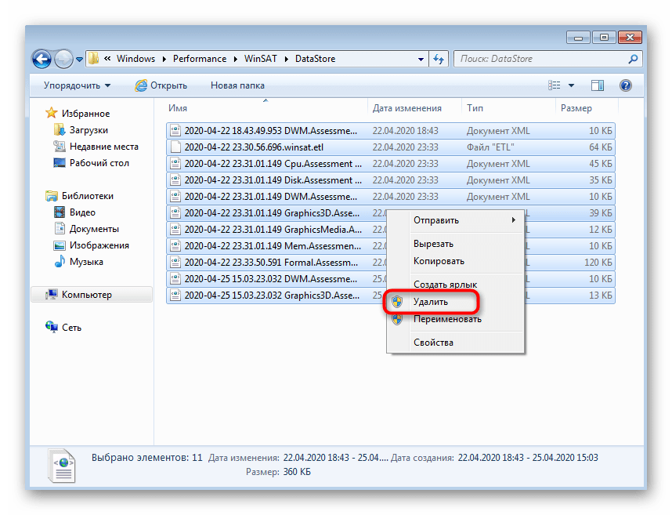The width and height of the screenshot is (672, 515).
Task: Toggle the preview pane icon
Action: 598,85
